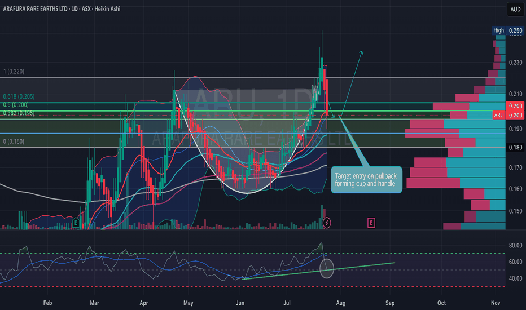Select the green RSI trendline
The width and height of the screenshot is (526, 310).
(x=319, y=271)
